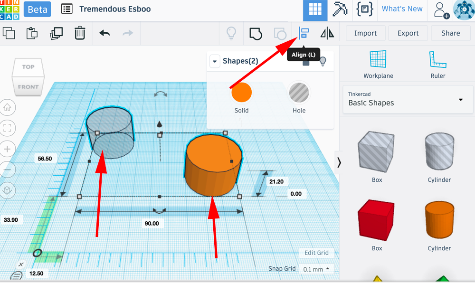Collapse the shapes side panel chevron
The image size is (475, 283).
[339, 162]
